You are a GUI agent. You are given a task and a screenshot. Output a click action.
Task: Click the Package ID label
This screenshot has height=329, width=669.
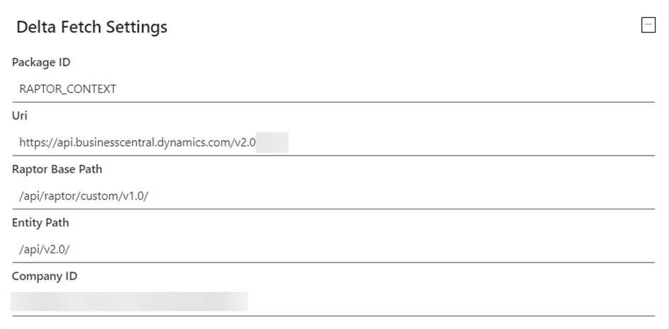(41, 62)
